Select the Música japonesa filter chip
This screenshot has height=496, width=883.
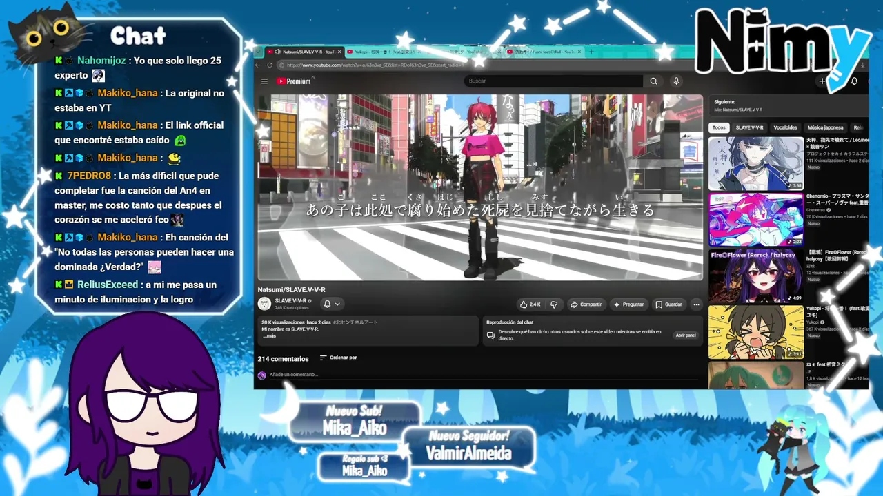point(825,127)
